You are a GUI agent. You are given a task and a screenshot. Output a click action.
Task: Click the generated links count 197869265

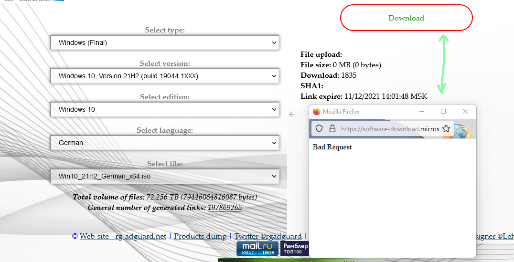[225, 208]
